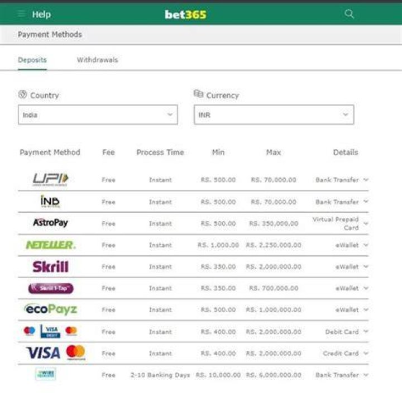Click the search magnifier icon

tap(349, 13)
